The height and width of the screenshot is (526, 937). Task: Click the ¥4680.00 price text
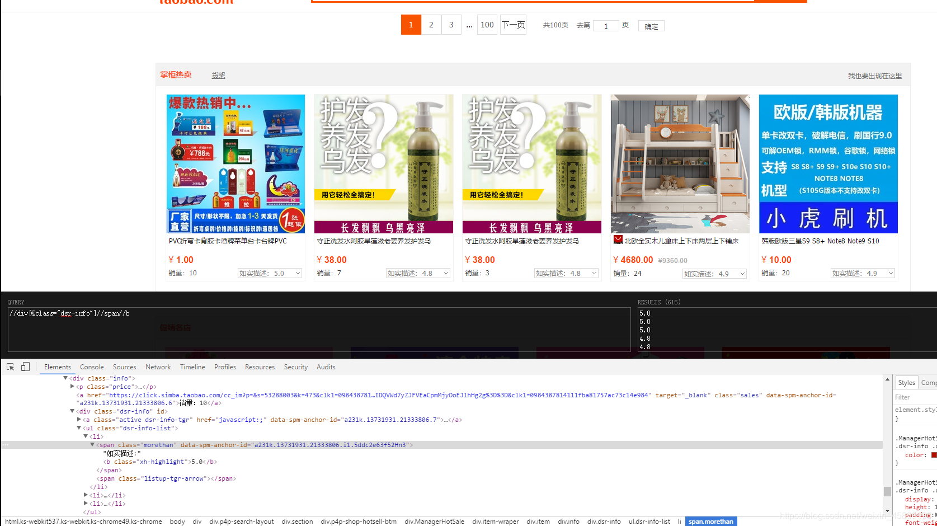633,260
